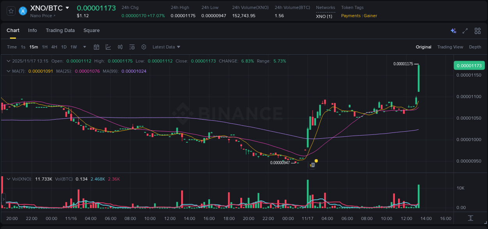The image size is (488, 229).
Task: Favorite XNO/BTC with the star icon
Action: [x=11, y=11]
